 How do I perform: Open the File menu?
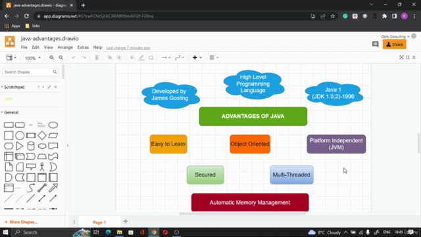pyautogui.click(x=24, y=47)
